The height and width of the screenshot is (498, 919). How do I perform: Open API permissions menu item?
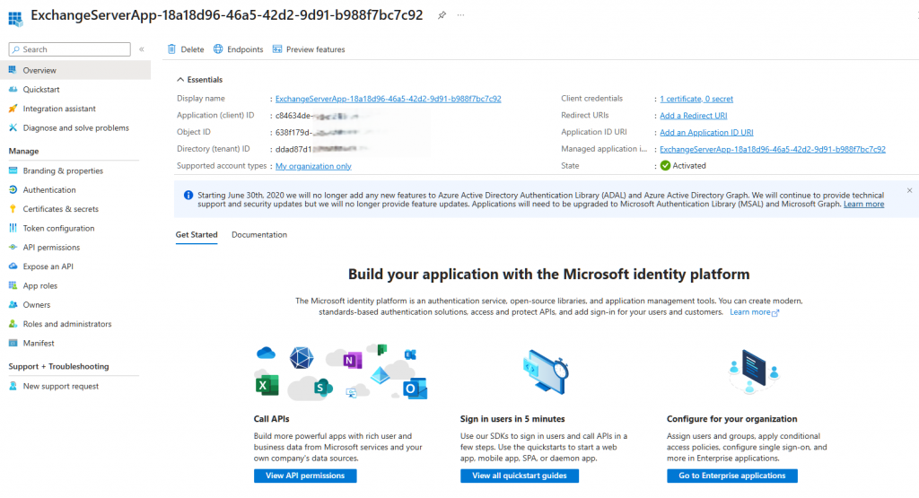[51, 248]
